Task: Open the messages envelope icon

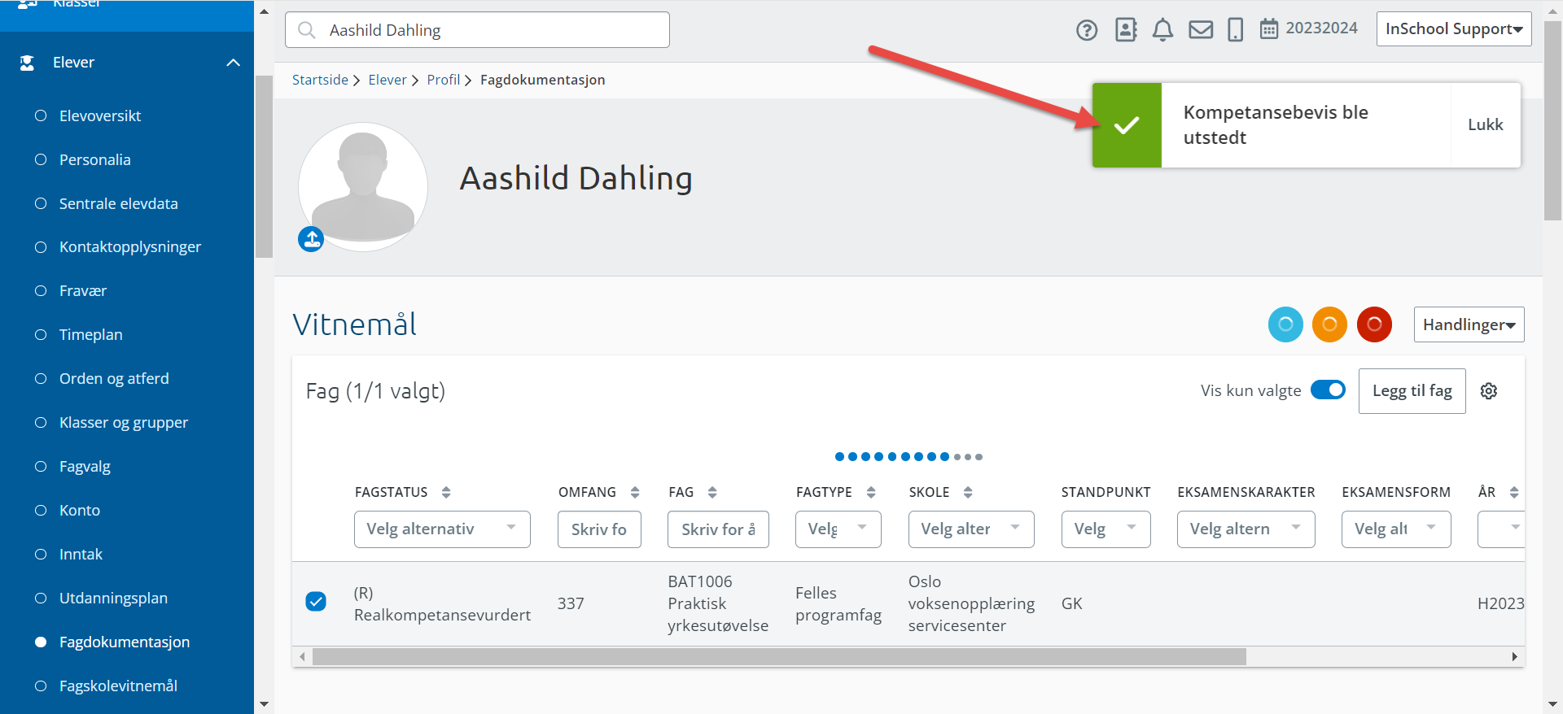Action: [x=1201, y=30]
